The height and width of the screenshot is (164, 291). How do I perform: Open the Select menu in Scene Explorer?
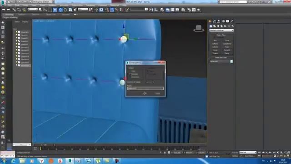tap(17, 21)
